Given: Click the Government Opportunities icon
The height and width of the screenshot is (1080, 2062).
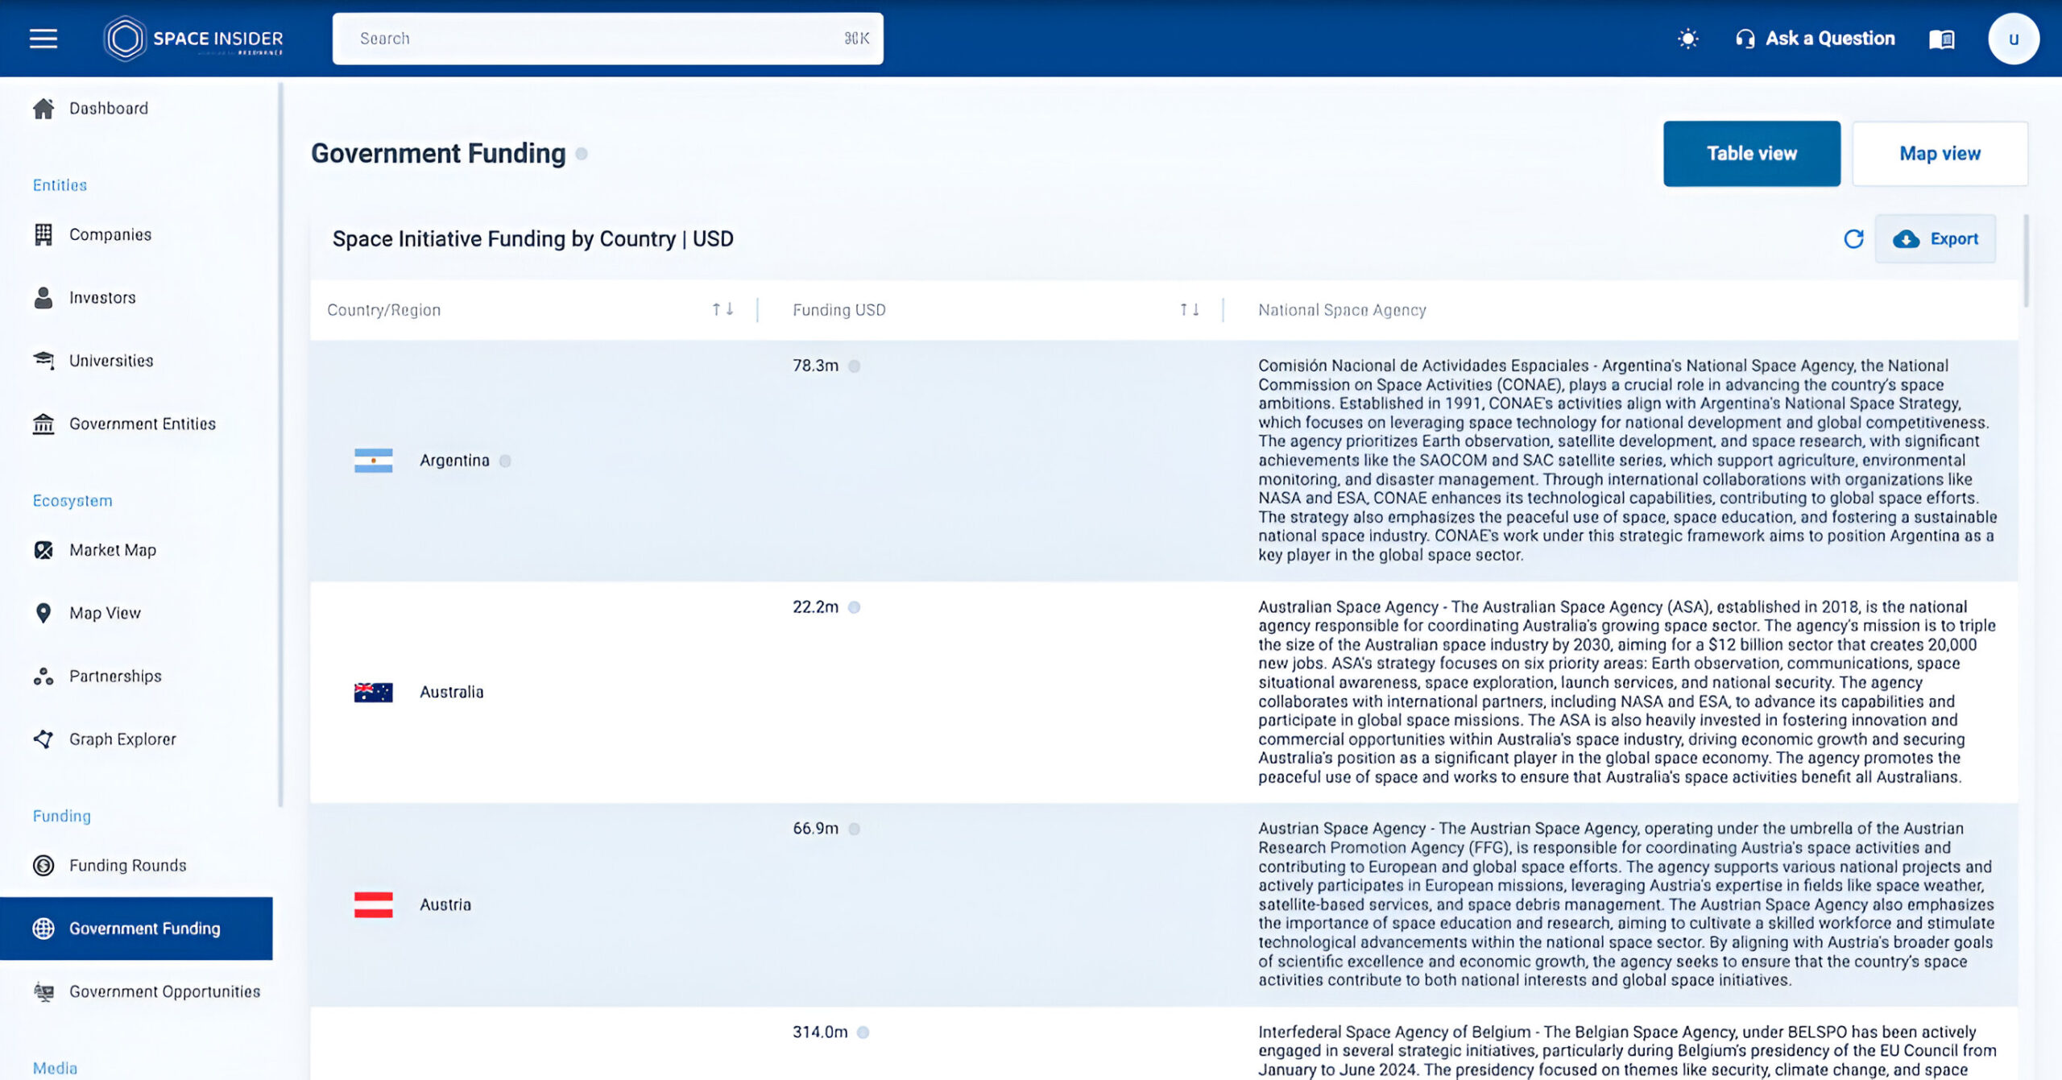Looking at the screenshot, I should pos(43,991).
